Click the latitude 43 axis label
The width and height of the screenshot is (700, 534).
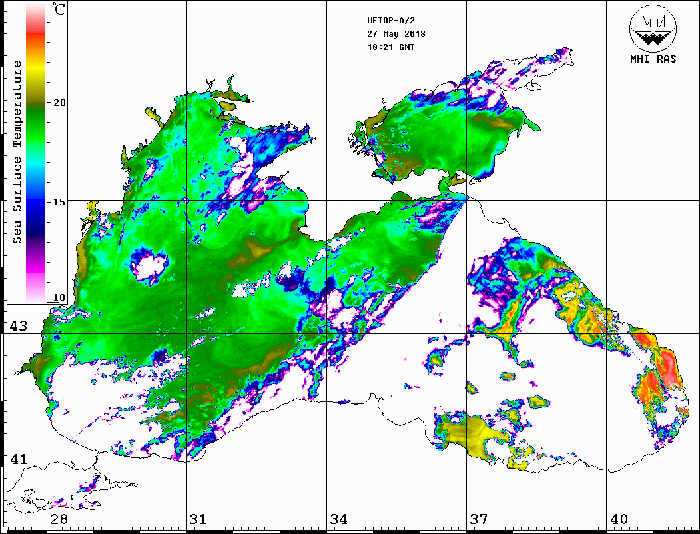tap(17, 326)
